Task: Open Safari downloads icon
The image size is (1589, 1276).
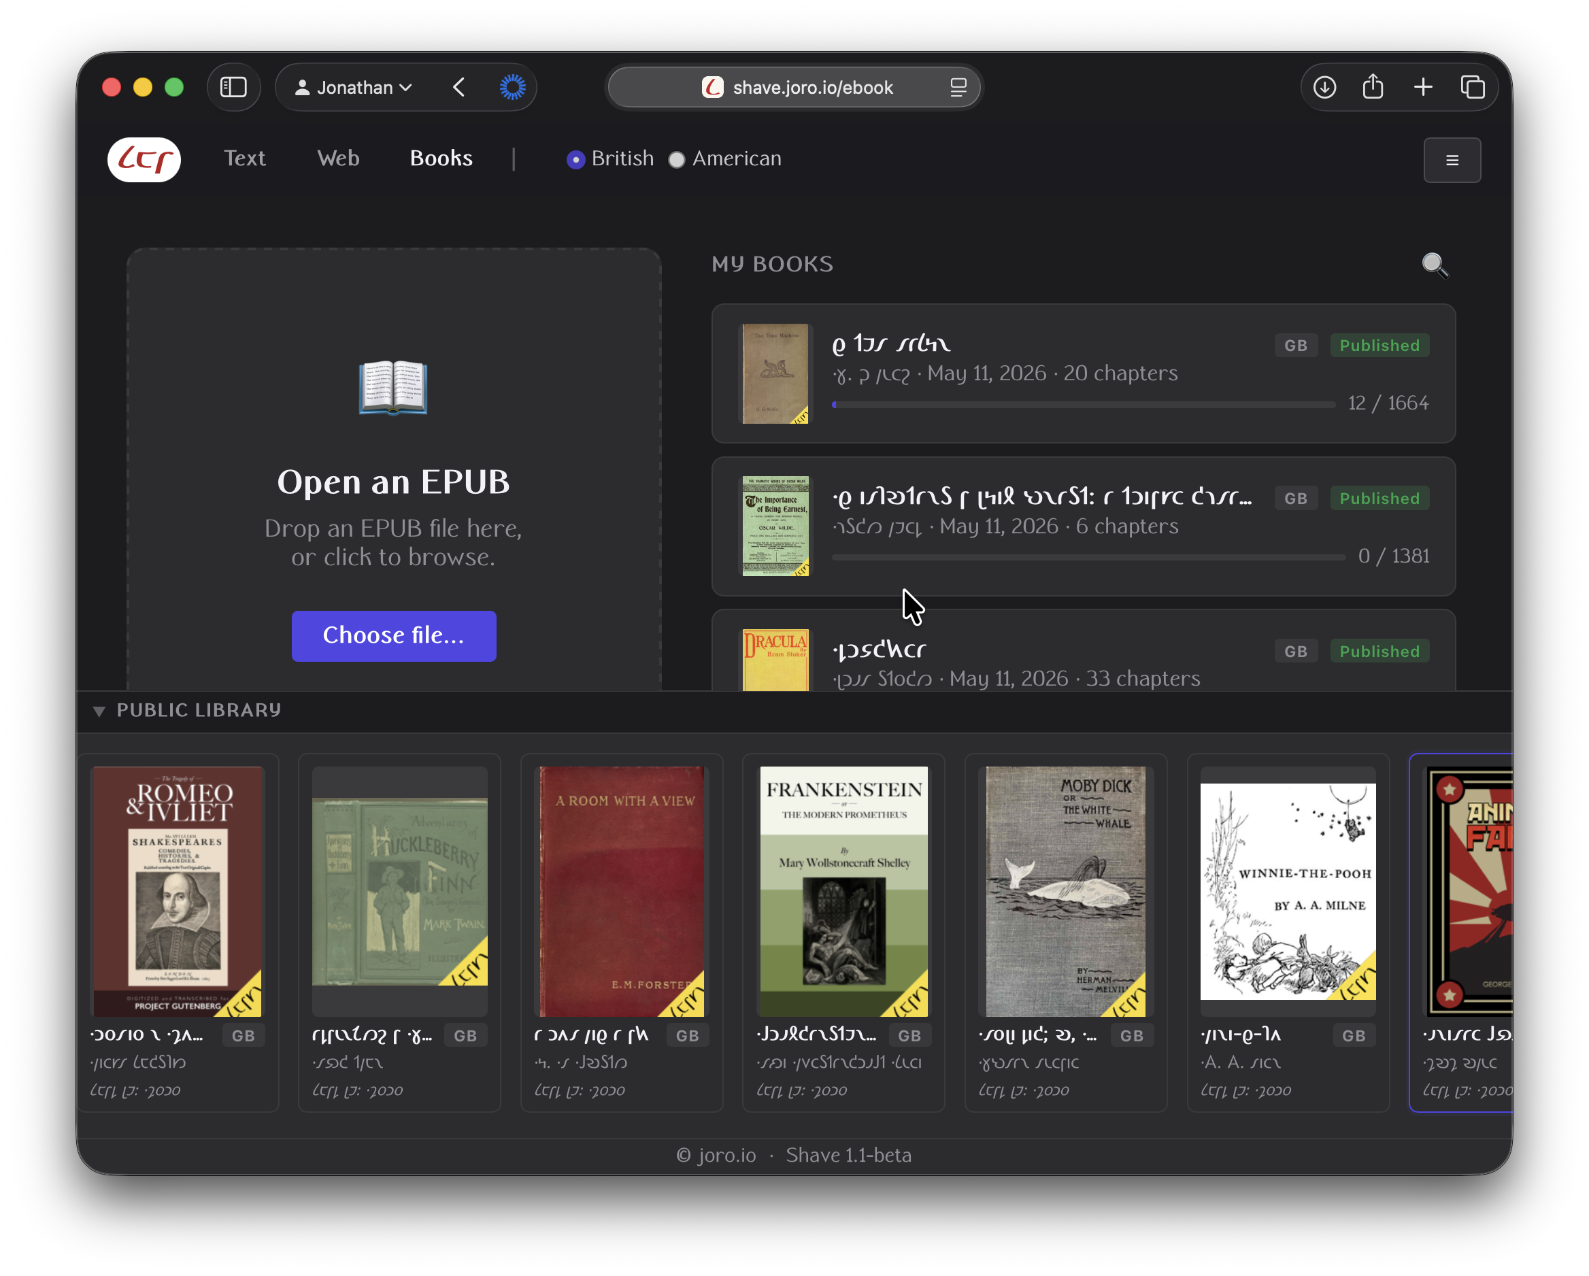Action: point(1324,88)
